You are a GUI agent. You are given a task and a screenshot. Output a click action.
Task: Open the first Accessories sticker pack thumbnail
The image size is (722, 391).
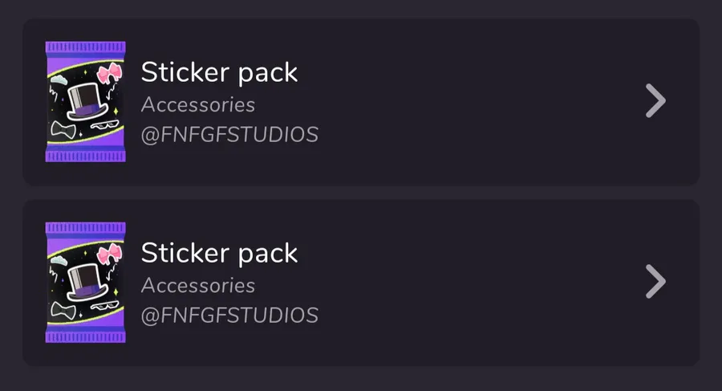(x=85, y=102)
